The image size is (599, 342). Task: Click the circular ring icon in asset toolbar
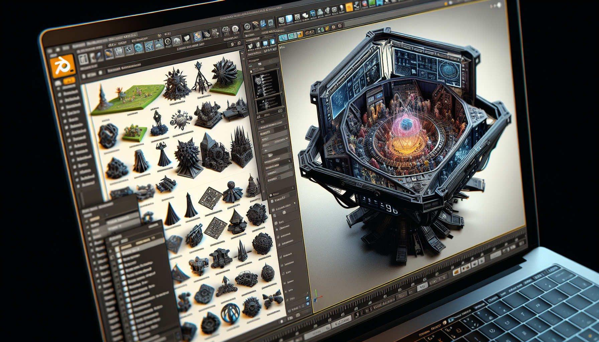pos(167,42)
